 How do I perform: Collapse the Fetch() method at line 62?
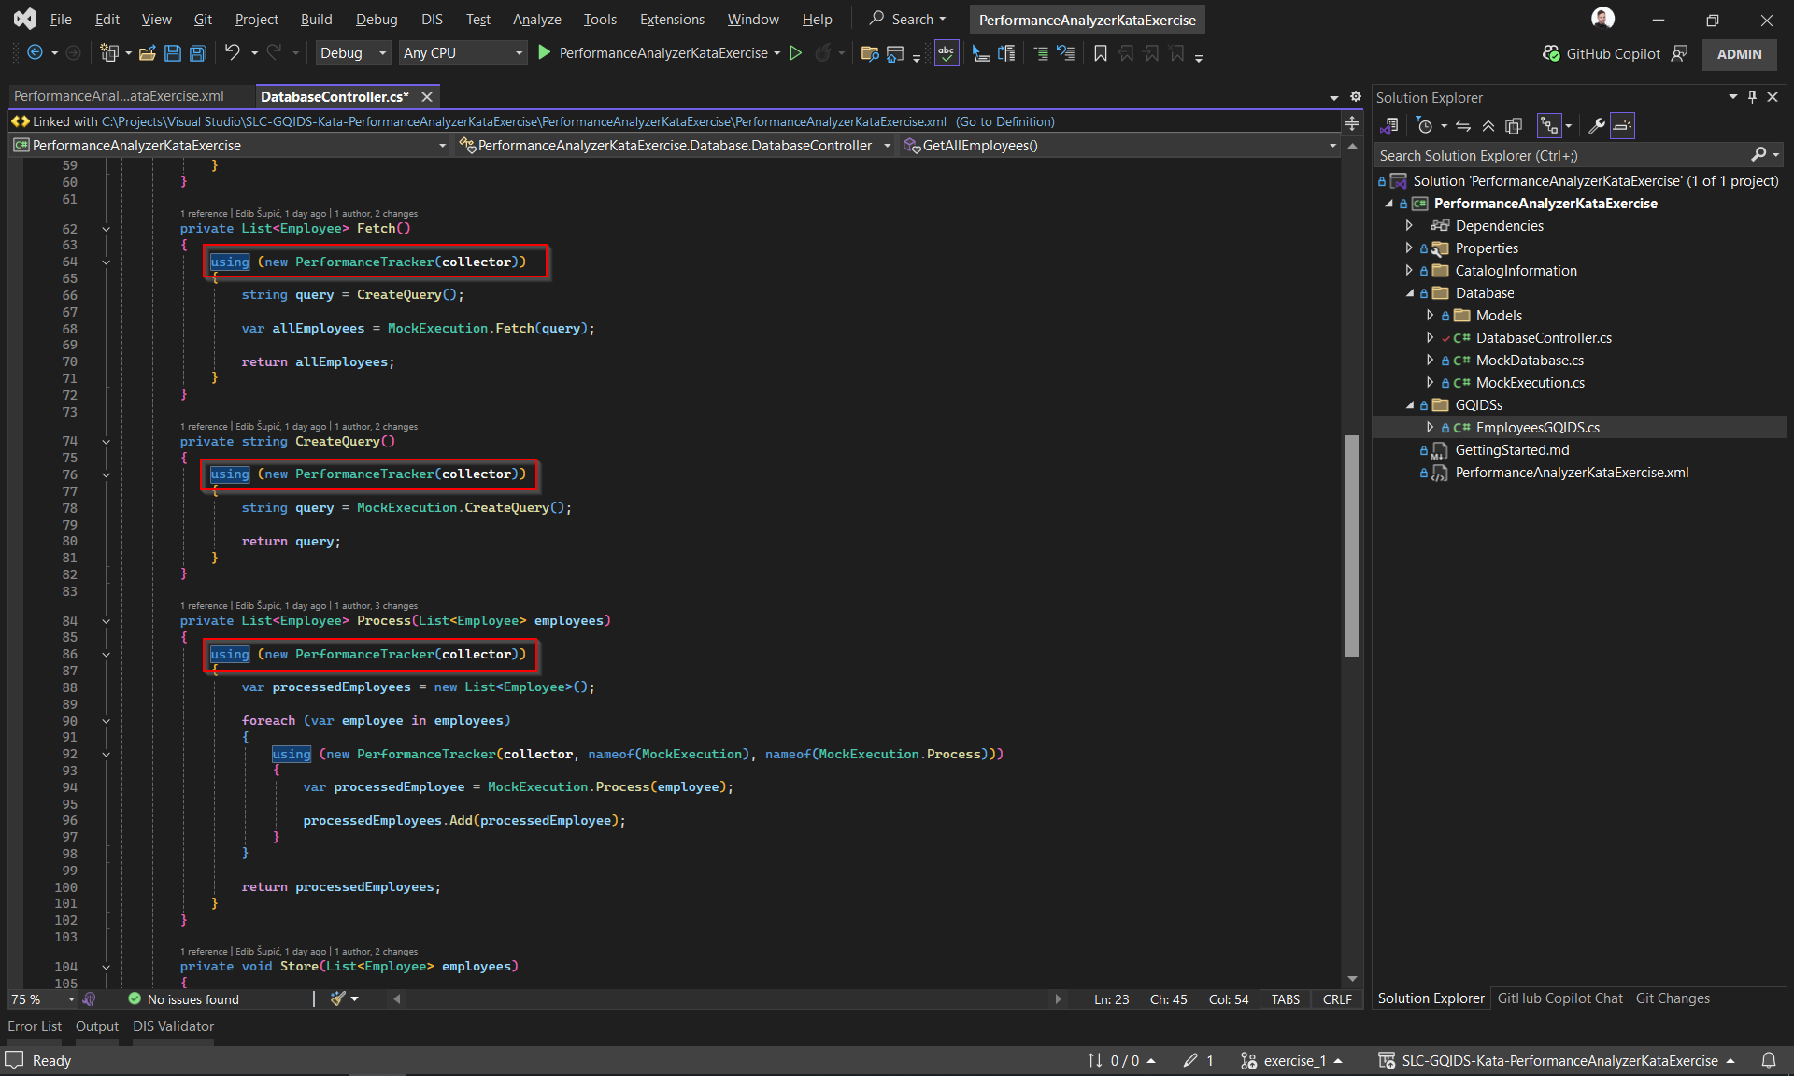[x=106, y=229]
